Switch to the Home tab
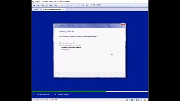The height and width of the screenshot is (101, 180). click(x=36, y=10)
